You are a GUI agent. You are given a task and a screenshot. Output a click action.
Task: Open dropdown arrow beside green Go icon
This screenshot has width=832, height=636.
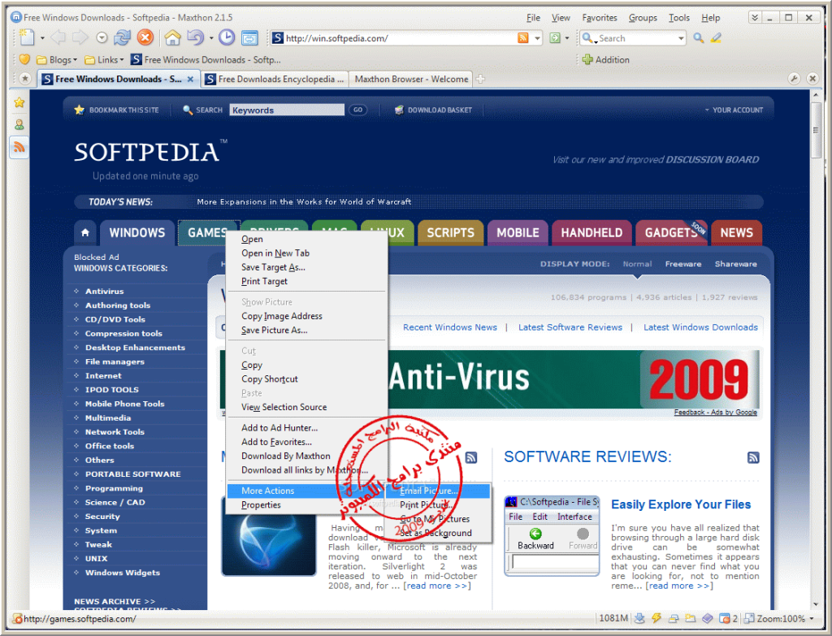tap(566, 38)
